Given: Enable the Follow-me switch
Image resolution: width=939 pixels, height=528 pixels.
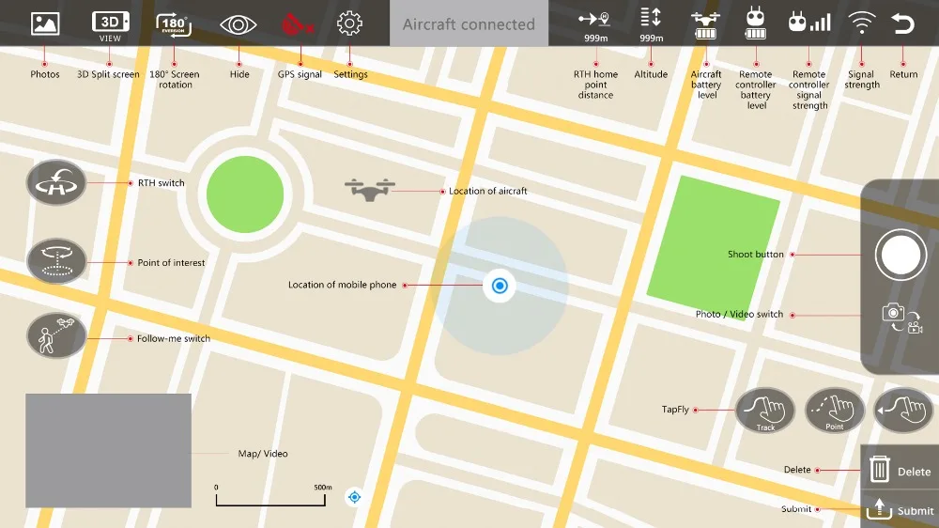Looking at the screenshot, I should click(56, 335).
